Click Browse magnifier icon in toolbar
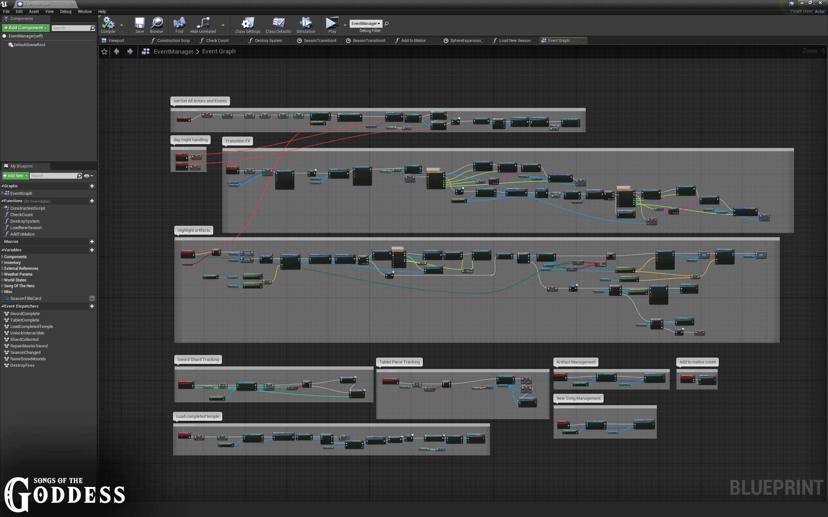This screenshot has height=517, width=828. 157,23
